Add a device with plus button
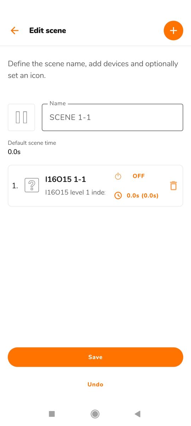 coord(173,31)
